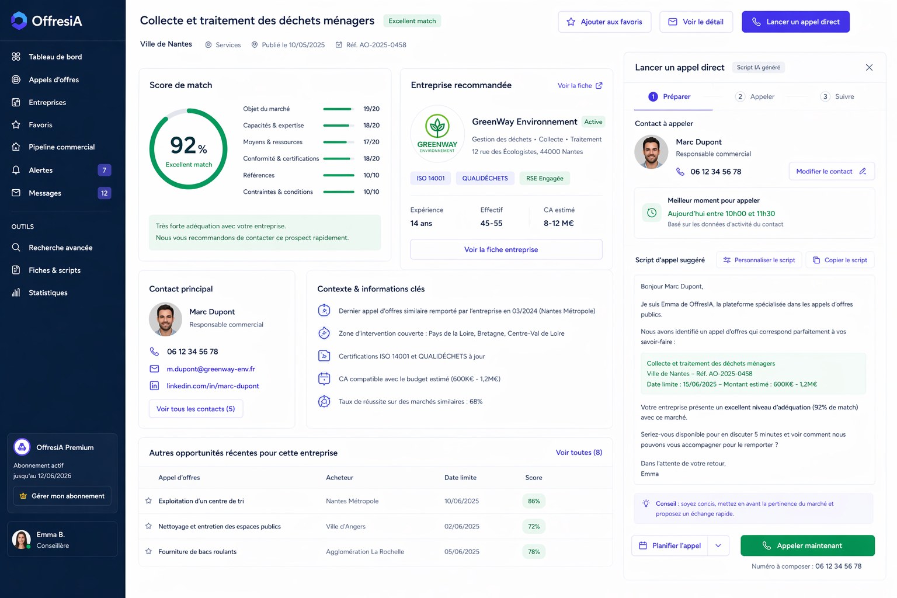This screenshot has height=598, width=897.
Task: Click the award icon for Dernier appel d'offres similaire
Action: 324,311
